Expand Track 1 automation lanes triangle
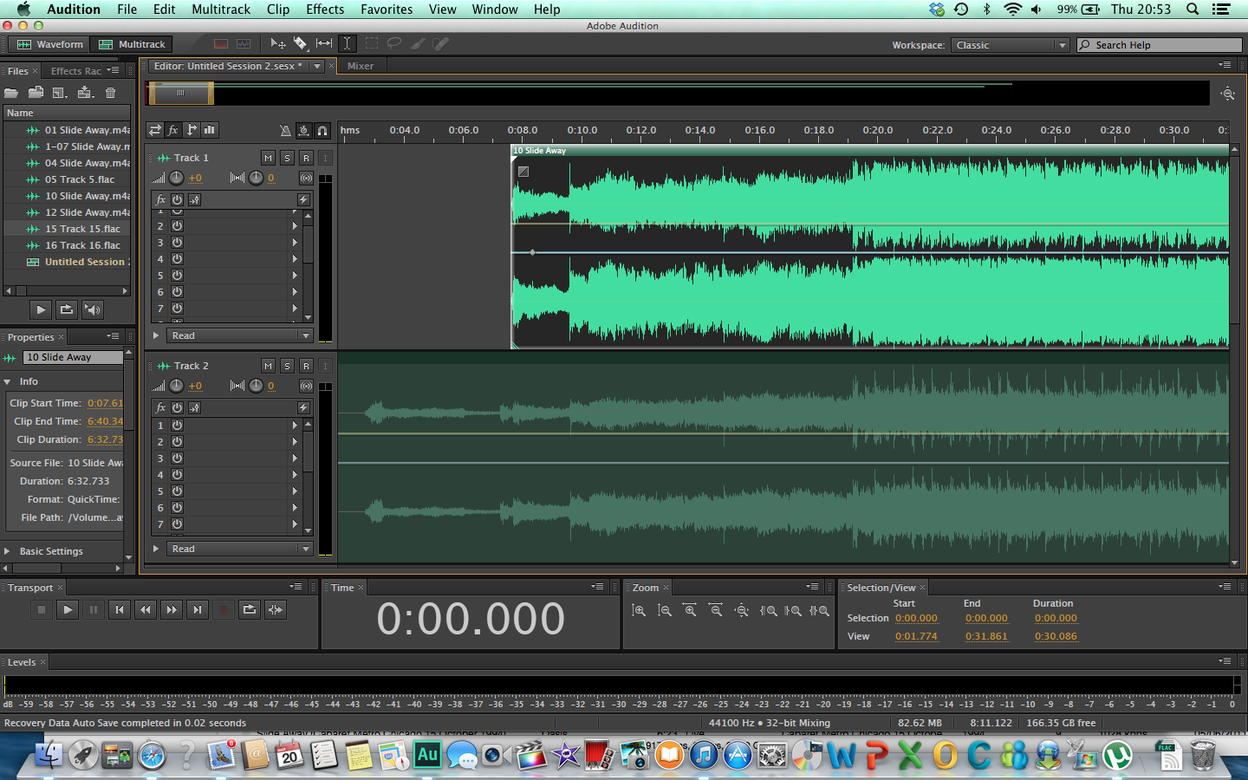Screen dimensions: 1248x780 [x=156, y=335]
